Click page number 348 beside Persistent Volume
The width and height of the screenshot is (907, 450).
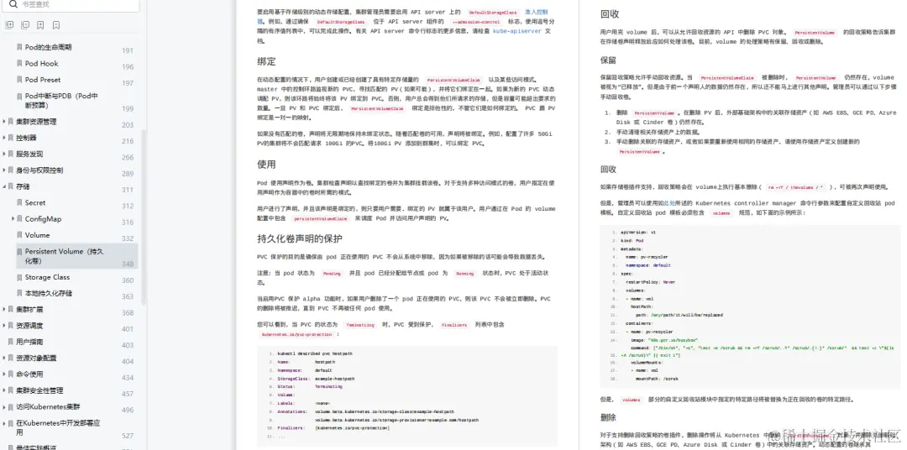128,264
